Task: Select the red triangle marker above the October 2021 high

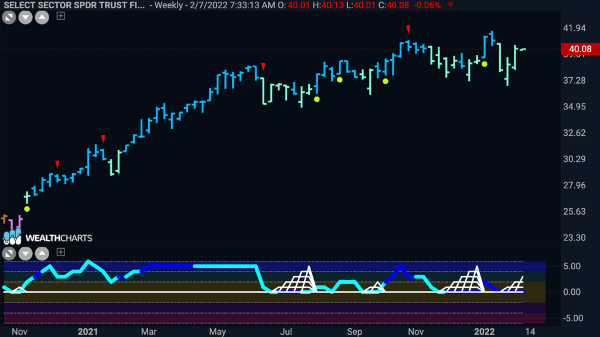Action: point(408,29)
